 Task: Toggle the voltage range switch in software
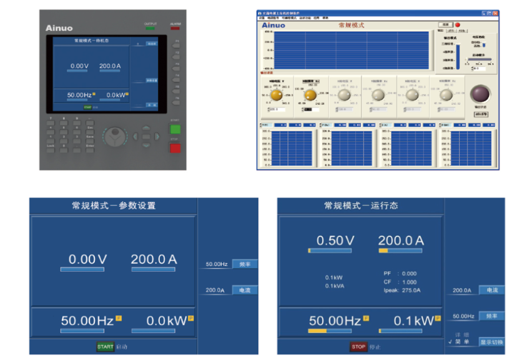point(483,45)
